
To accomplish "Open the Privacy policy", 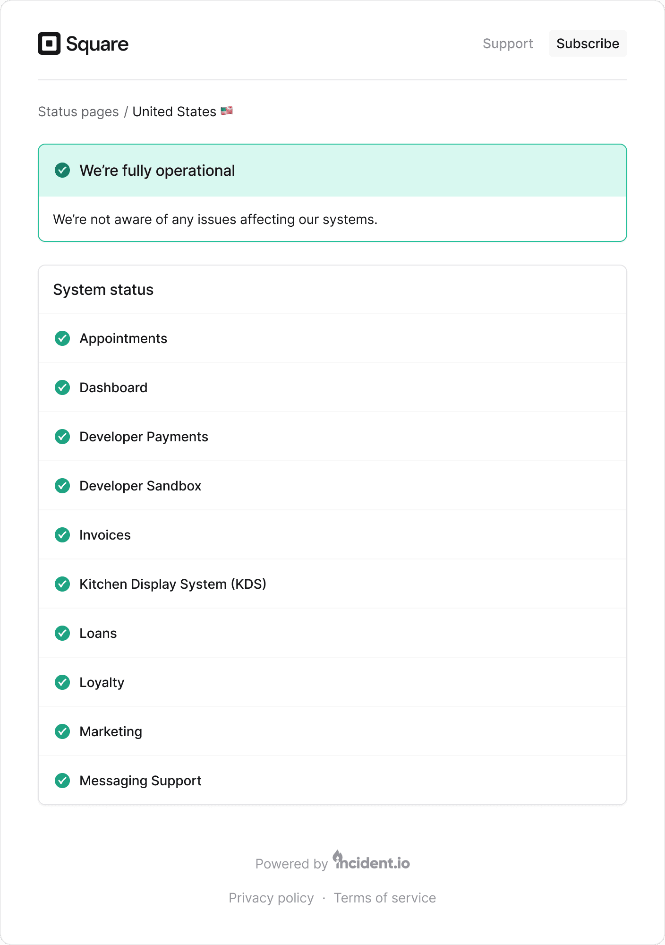I will pyautogui.click(x=271, y=898).
